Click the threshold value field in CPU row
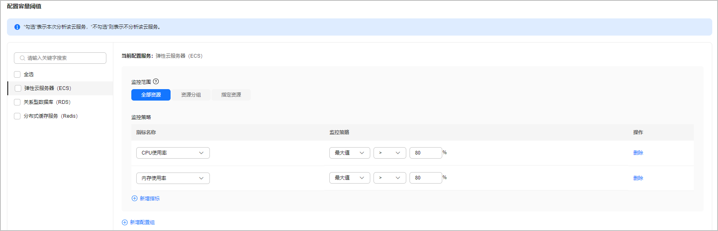Image resolution: width=718 pixels, height=231 pixels. tap(426, 153)
